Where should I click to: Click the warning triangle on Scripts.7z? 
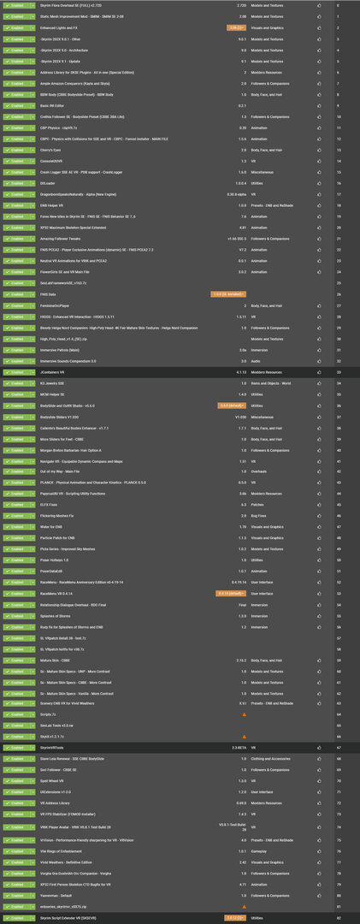(x=244, y=714)
